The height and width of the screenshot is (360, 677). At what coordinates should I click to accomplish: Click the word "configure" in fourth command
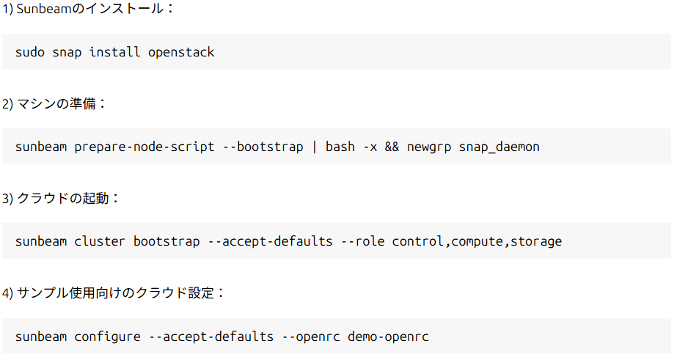click(x=107, y=337)
